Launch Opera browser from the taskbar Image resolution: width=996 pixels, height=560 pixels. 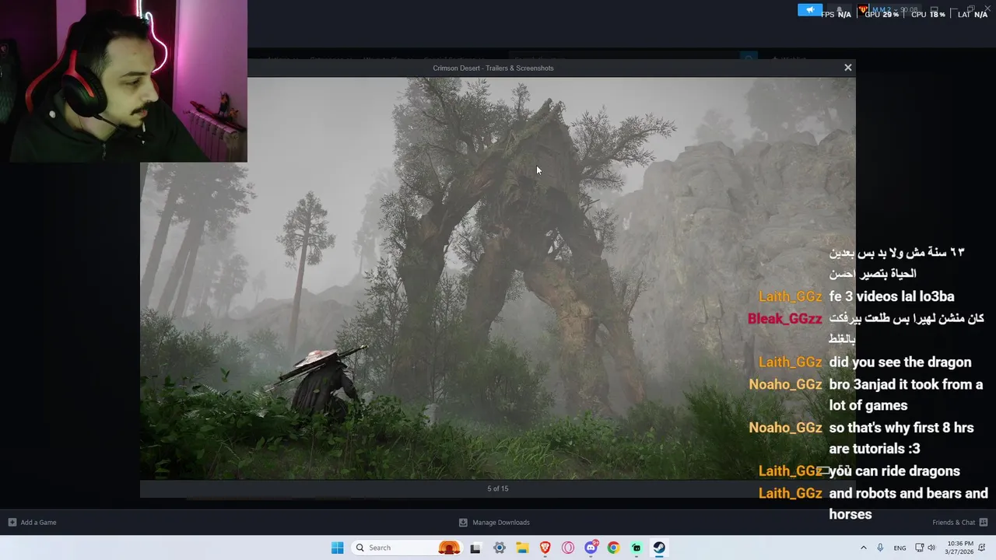(568, 548)
